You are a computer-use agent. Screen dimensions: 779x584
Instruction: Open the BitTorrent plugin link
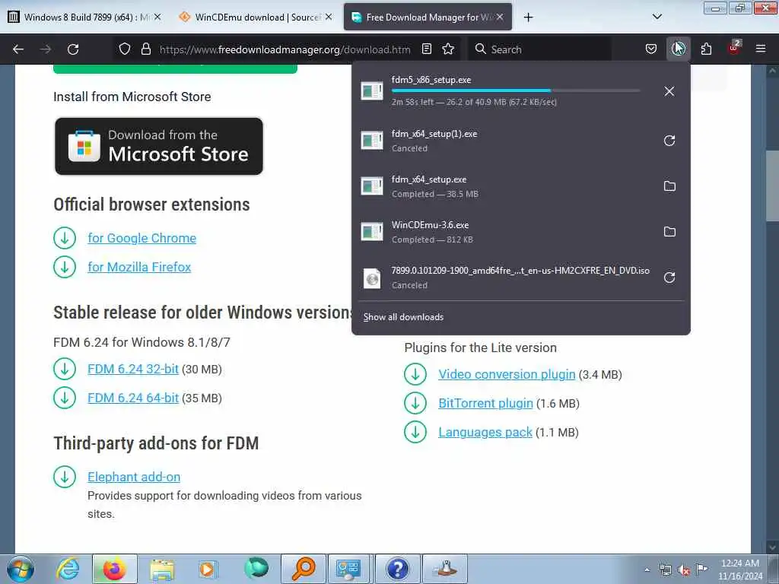[x=485, y=403]
